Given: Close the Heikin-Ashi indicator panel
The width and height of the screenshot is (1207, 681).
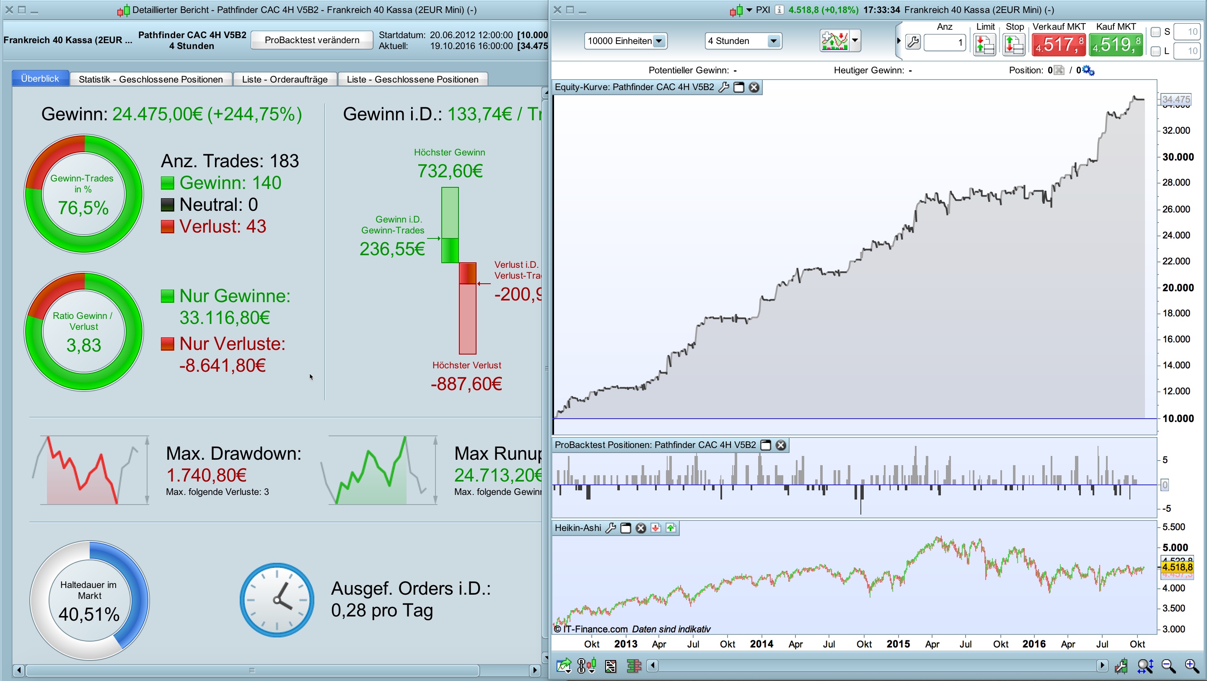Looking at the screenshot, I should (640, 528).
